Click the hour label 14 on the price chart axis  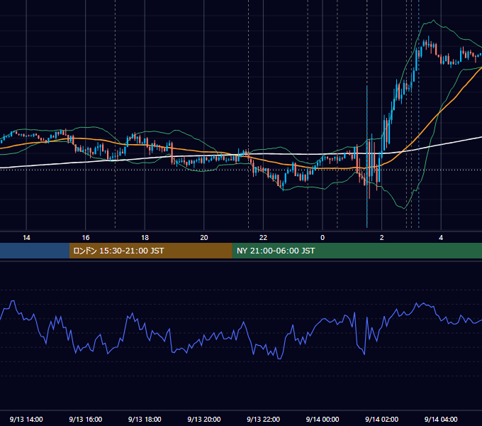[x=26, y=238]
